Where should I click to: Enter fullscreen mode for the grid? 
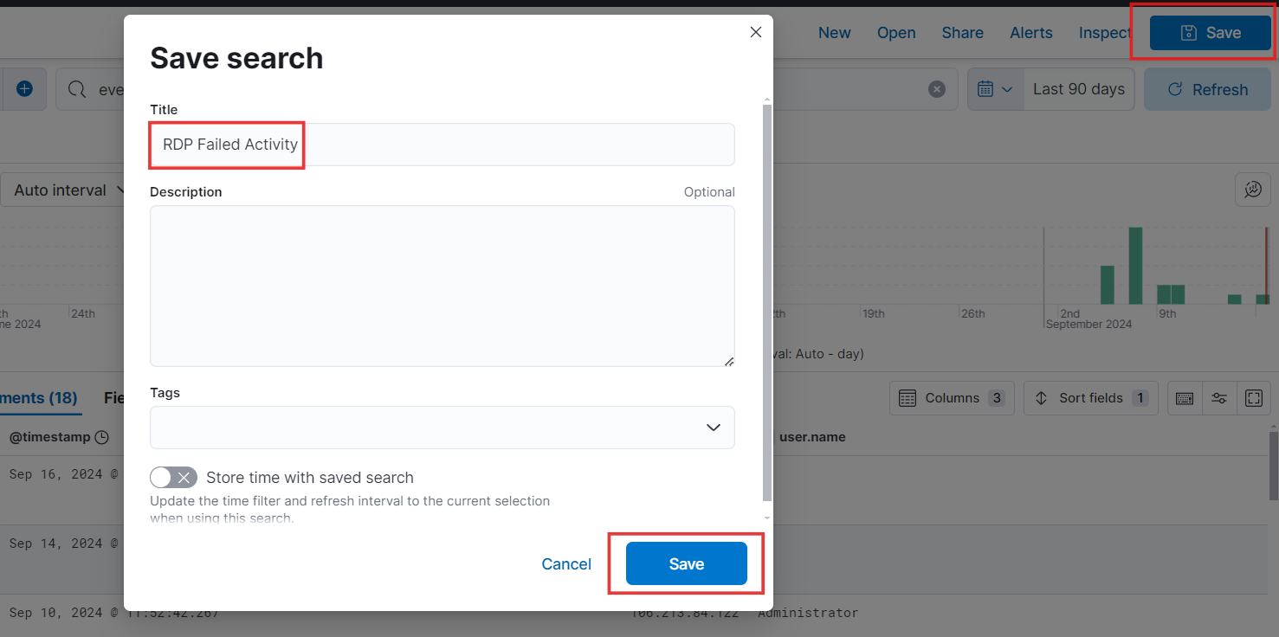[x=1253, y=398]
